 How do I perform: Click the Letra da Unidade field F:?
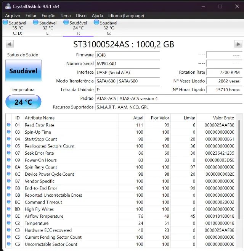tap(127, 90)
